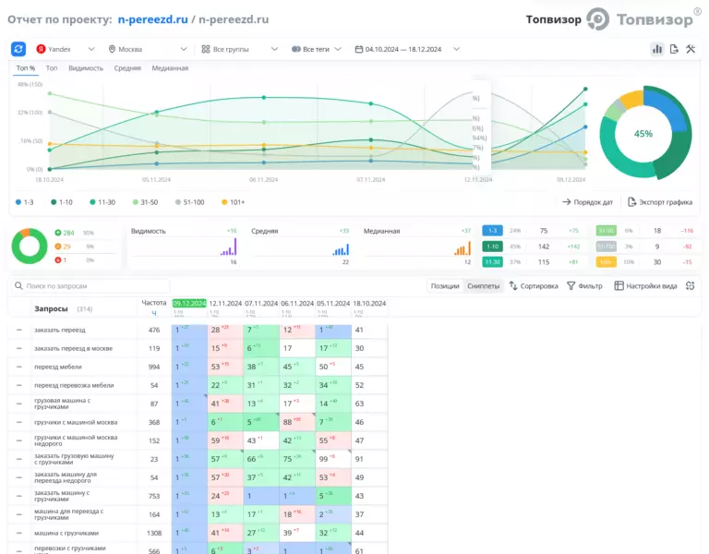Switch to the Средняя chart tab

coord(127,67)
